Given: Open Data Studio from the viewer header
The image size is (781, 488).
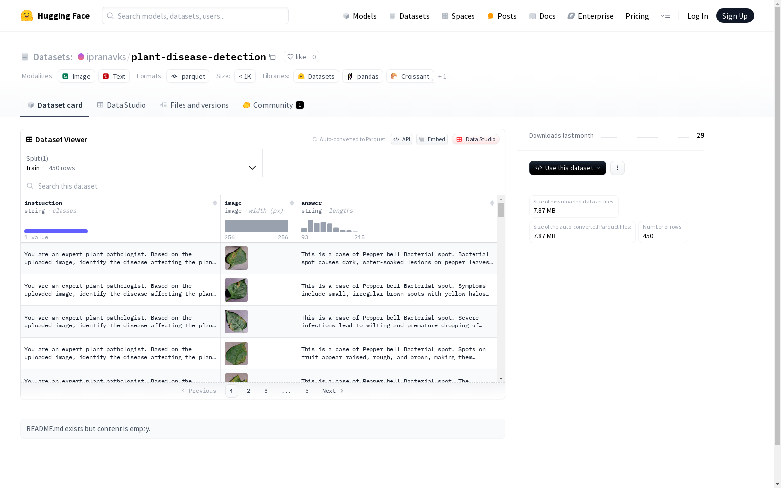Looking at the screenshot, I should 475,139.
